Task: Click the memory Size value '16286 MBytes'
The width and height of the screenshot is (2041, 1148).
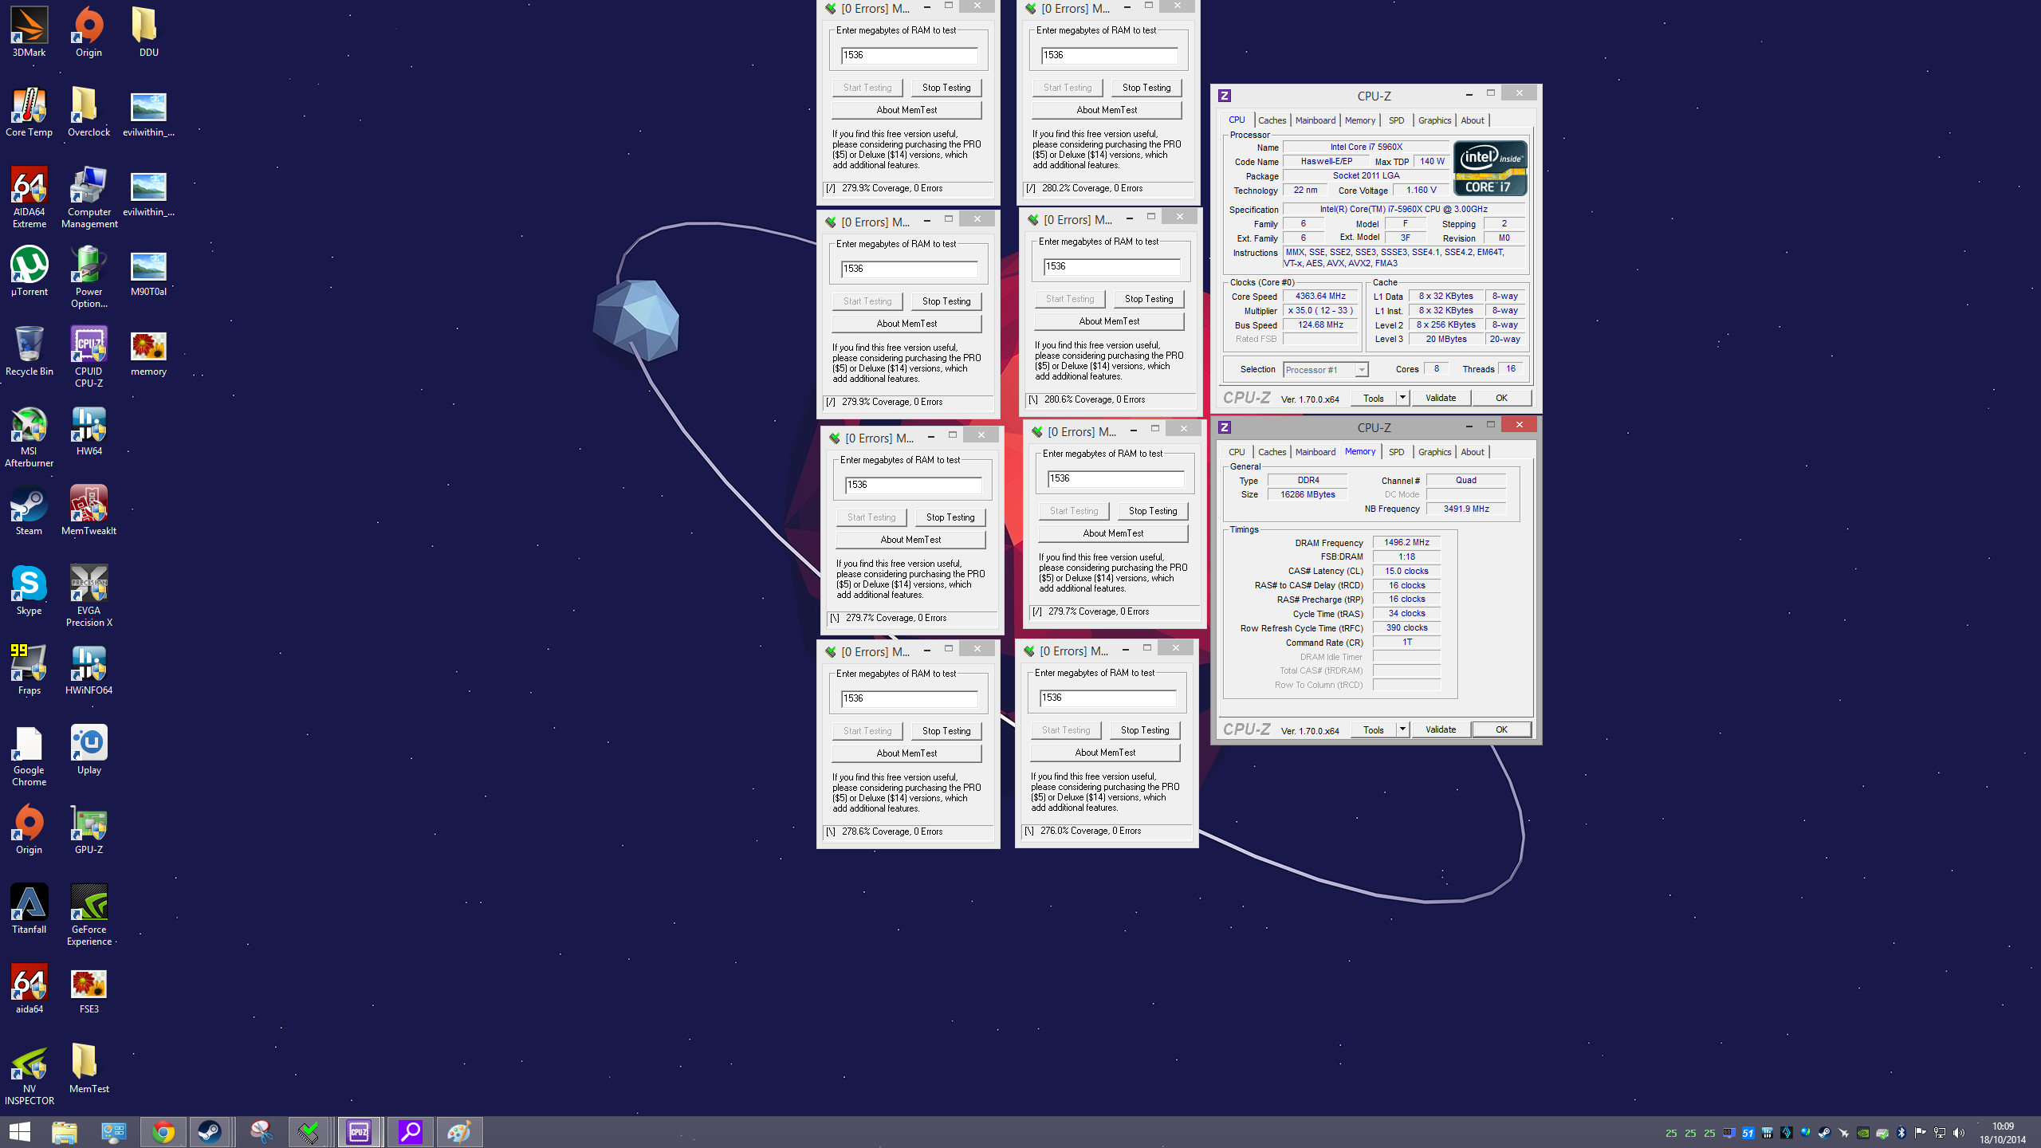Action: coord(1308,495)
